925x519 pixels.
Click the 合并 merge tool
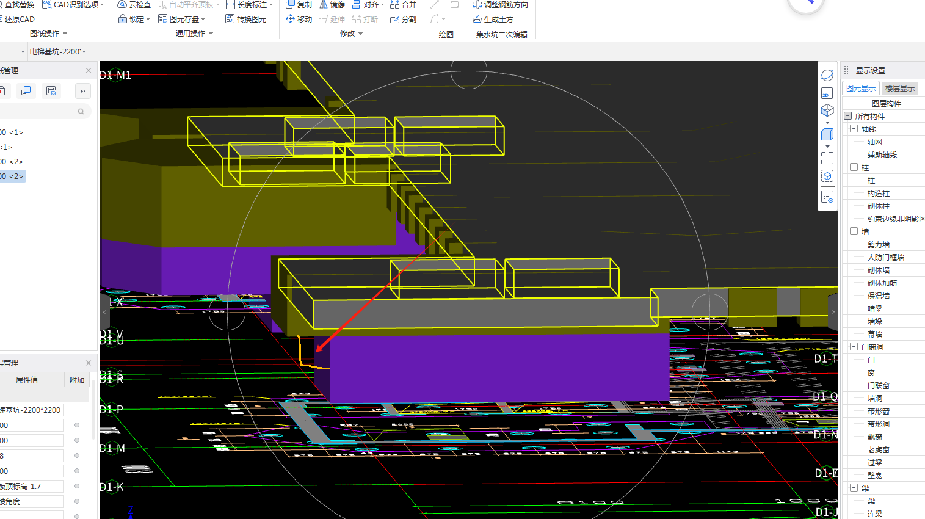click(x=403, y=4)
